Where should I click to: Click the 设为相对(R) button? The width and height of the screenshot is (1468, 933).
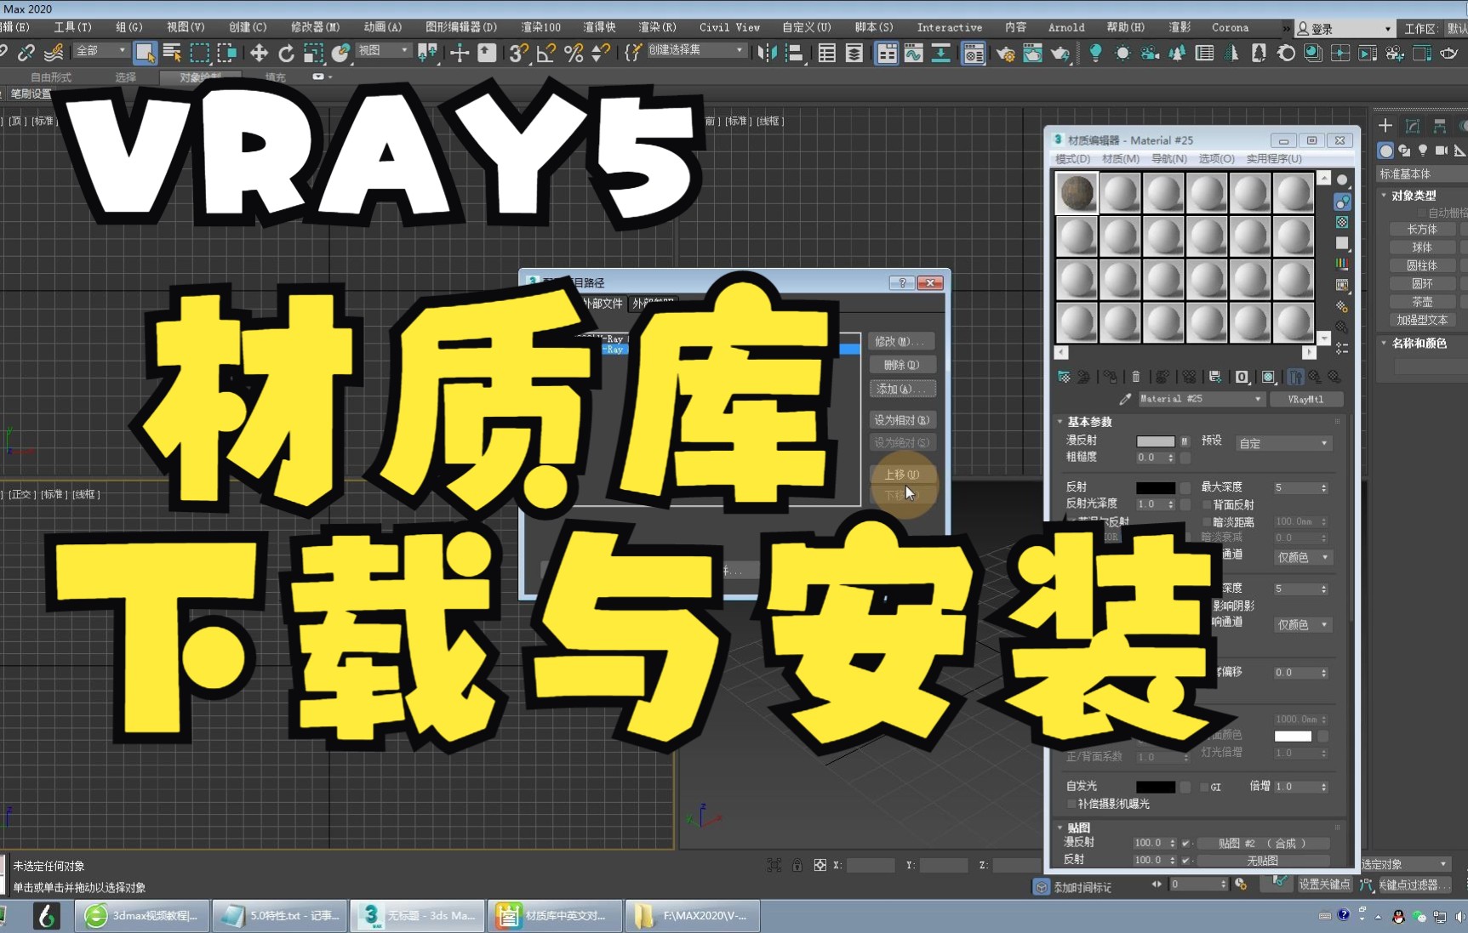902,420
